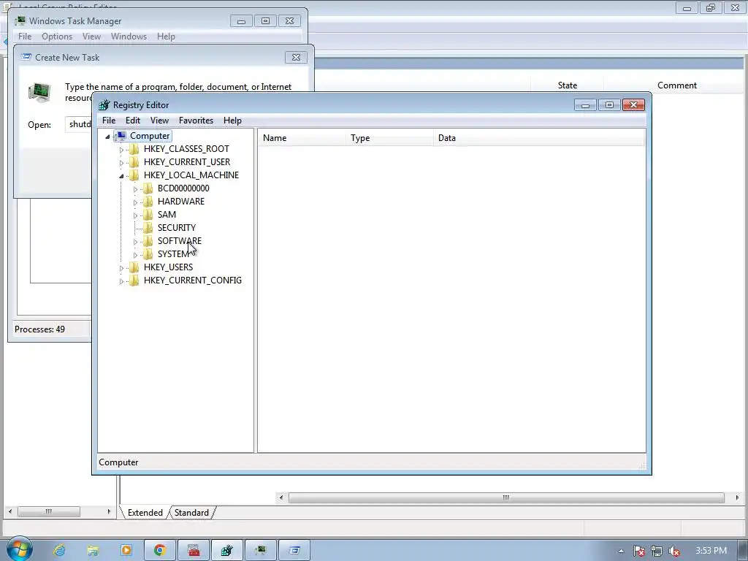Click the SYSTEM folder icon

148,253
